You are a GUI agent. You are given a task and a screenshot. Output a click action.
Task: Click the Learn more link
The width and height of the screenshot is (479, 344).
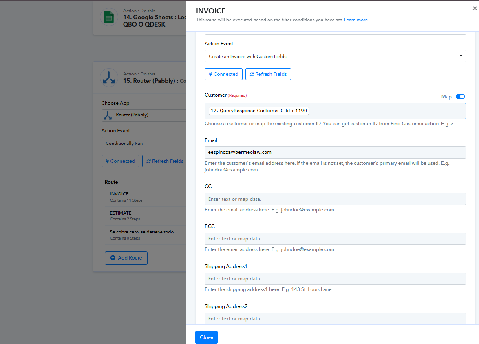coord(355,20)
